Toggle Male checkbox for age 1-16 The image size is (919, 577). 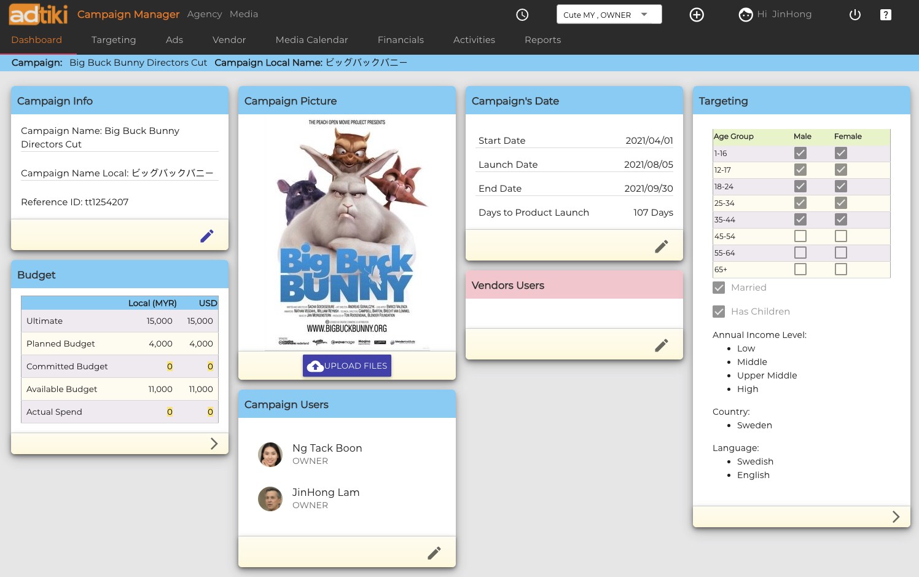tap(800, 153)
